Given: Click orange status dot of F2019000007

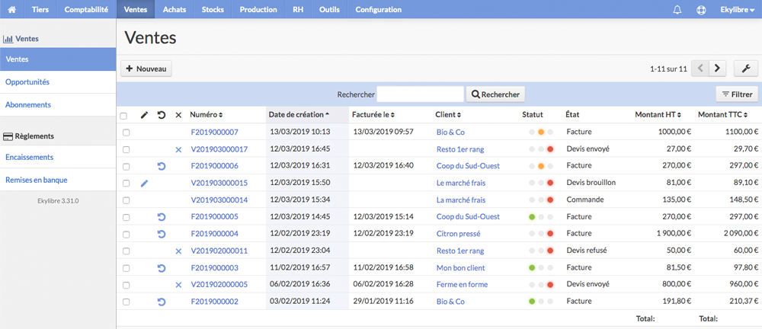Looking at the screenshot, I should pyautogui.click(x=541, y=133).
